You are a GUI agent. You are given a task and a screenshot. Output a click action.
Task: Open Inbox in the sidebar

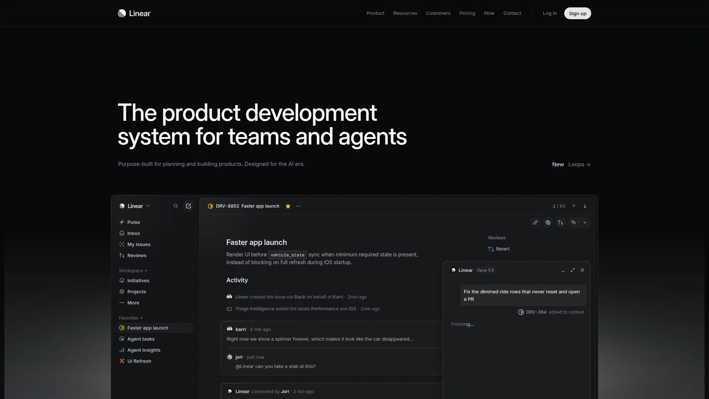(155, 233)
